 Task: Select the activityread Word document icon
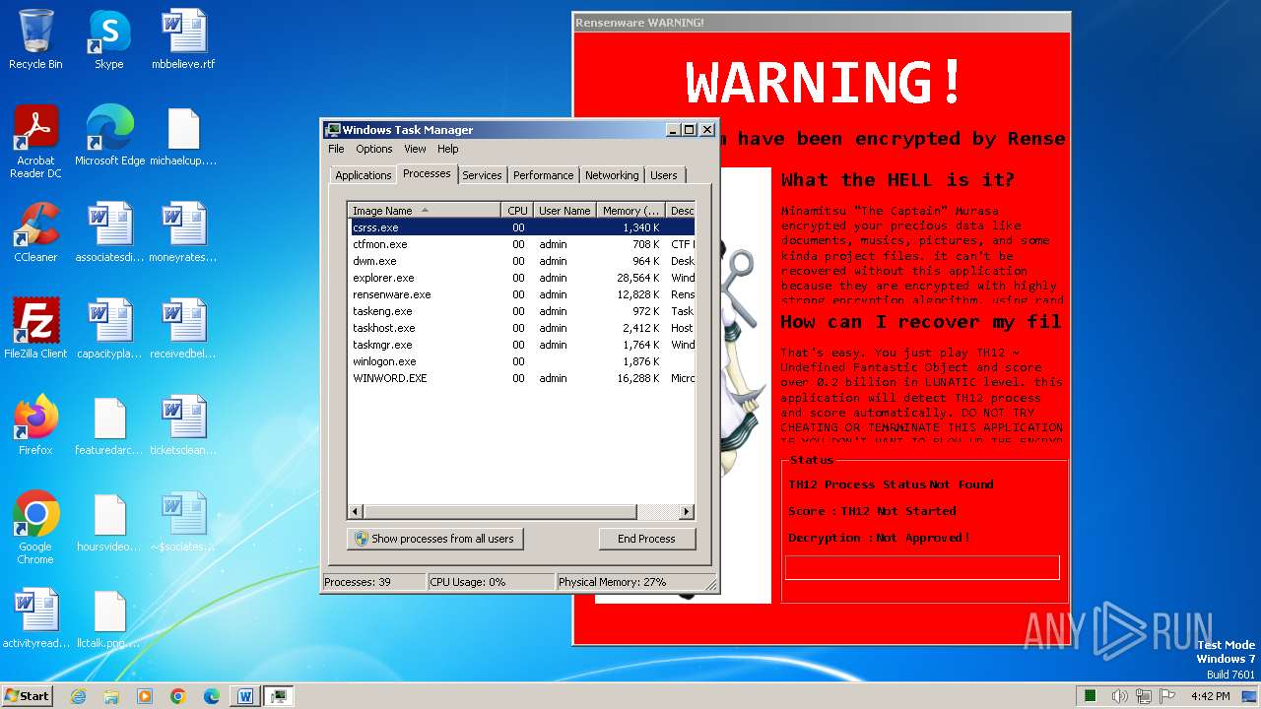coord(35,618)
